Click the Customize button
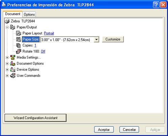This screenshot has width=168, height=136. (x=113, y=39)
